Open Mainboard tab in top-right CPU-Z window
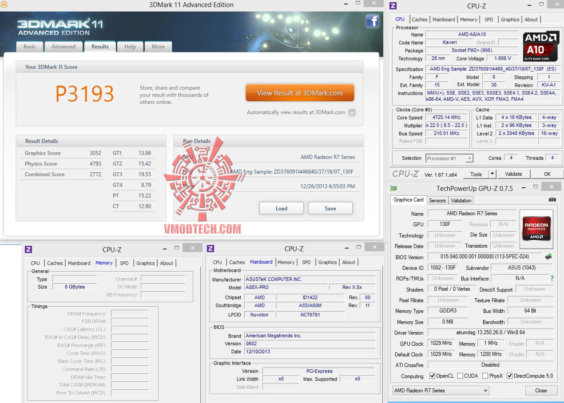Image resolution: width=564 pixels, height=403 pixels. point(444,20)
